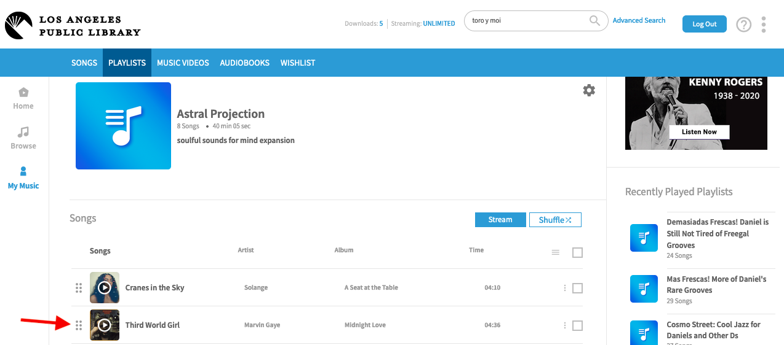Check the Third World Girl checkbox
The image size is (784, 345).
(577, 325)
